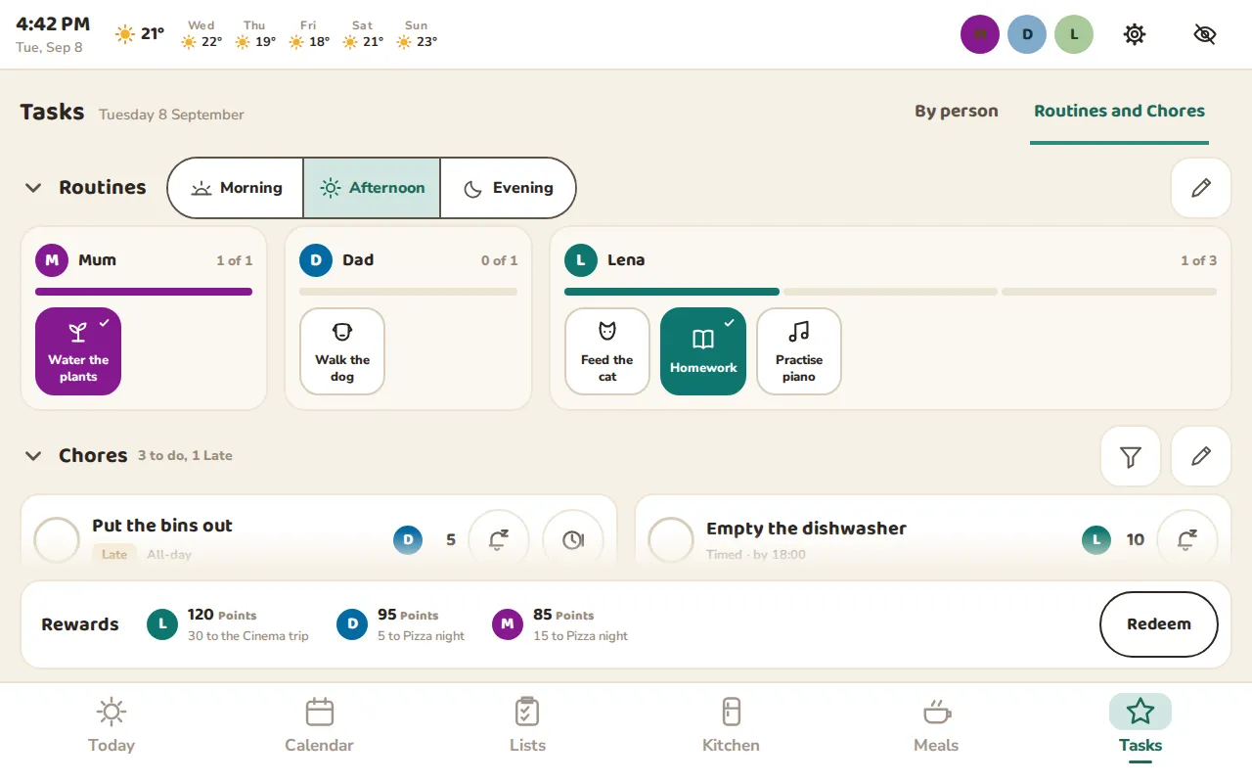Edit routines with the pencil icon

coord(1201,188)
